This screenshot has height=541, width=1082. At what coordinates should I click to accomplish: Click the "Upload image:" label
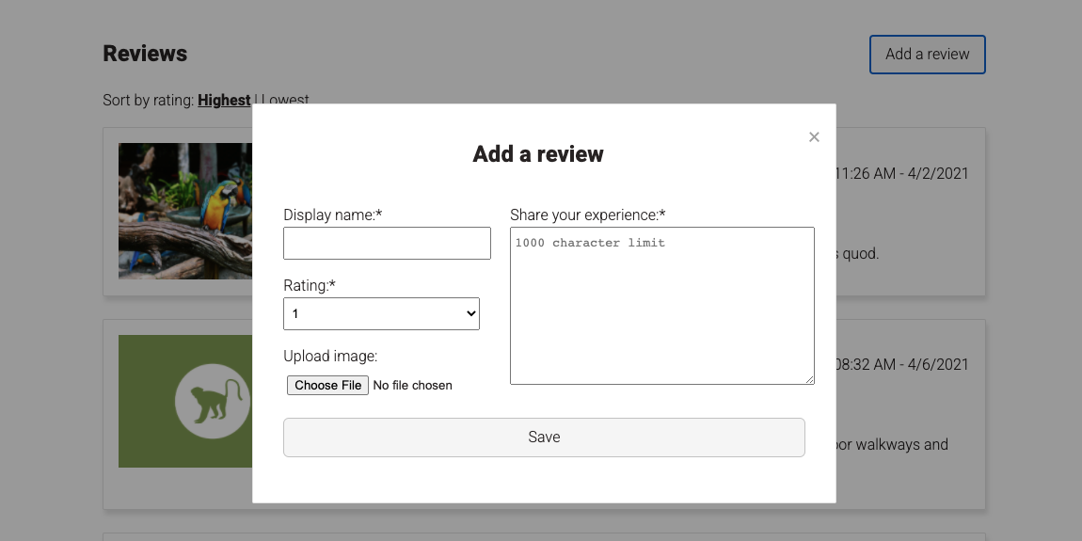click(330, 356)
